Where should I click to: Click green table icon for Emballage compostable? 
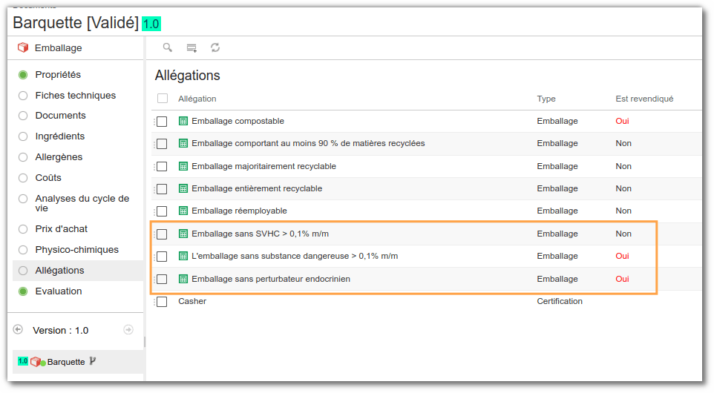click(183, 121)
